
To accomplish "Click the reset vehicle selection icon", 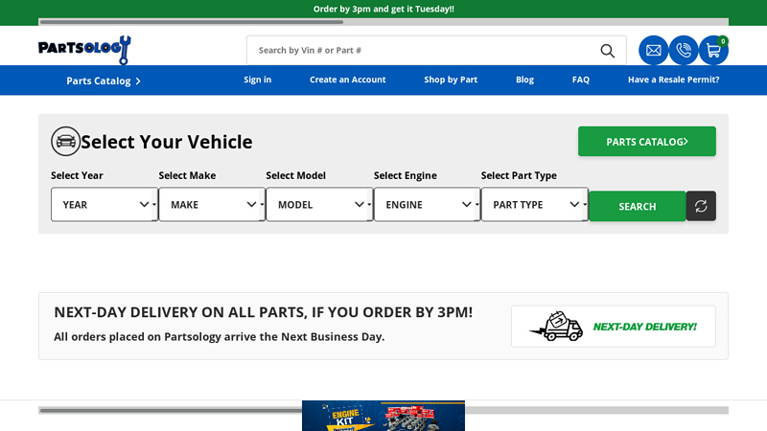I will (x=701, y=206).
